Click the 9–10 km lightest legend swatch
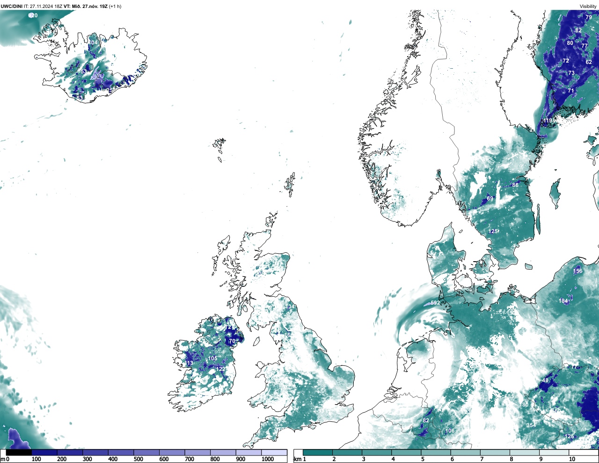Screen dimensions: 599x463 554,453
